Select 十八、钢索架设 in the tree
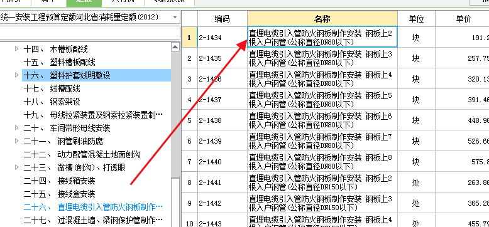Screen dimensions: 489x227 coord(52,102)
